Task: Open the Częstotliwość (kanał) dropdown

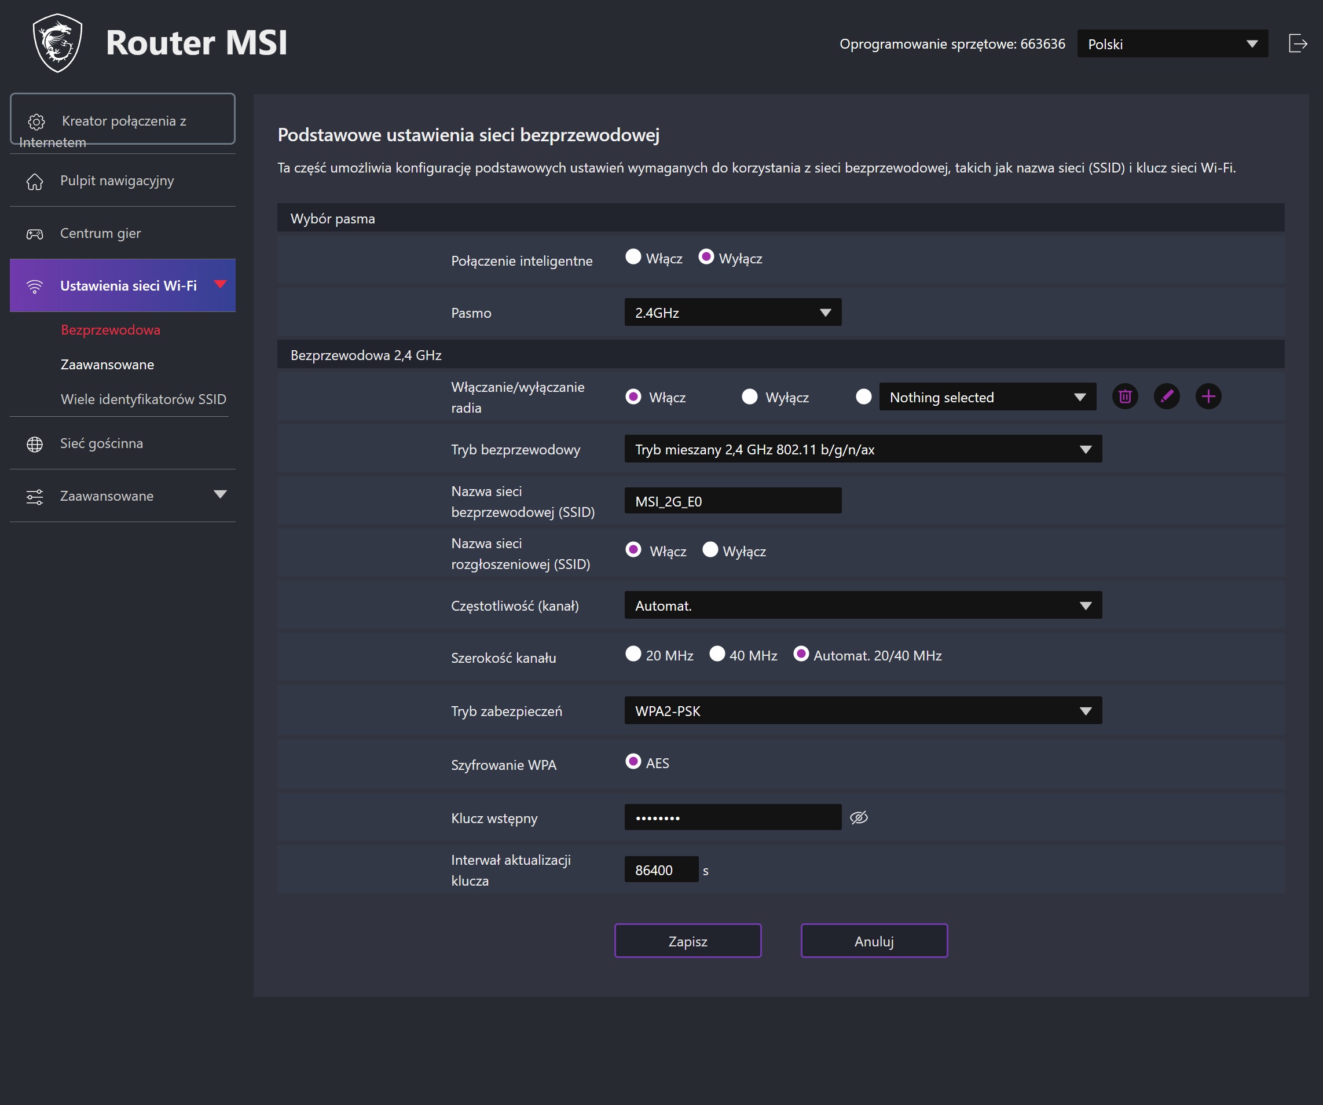Action: [x=863, y=605]
